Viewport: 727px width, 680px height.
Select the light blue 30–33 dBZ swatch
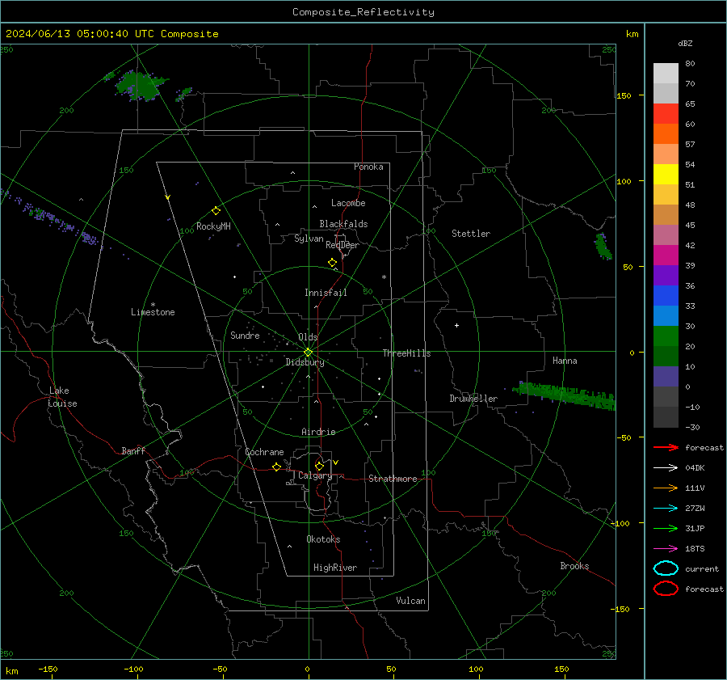[666, 315]
